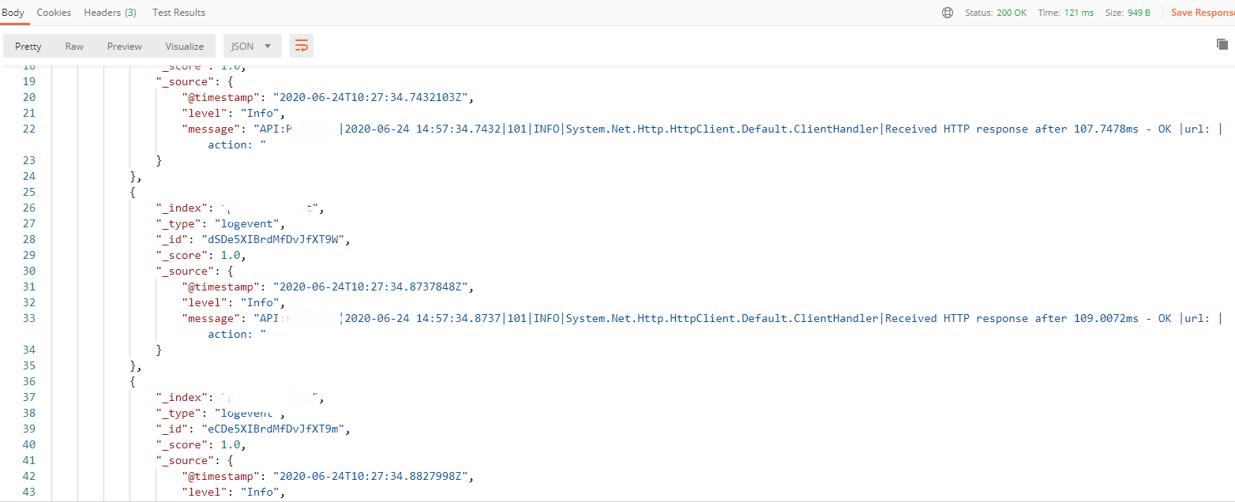
Task: Open the JSON format dropdown
Action: pos(253,46)
